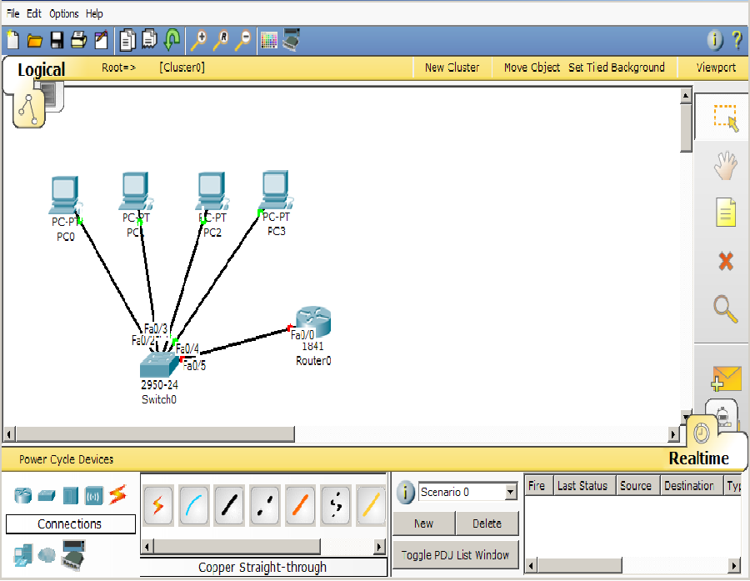Toggle the Logical workspace view

[x=41, y=70]
